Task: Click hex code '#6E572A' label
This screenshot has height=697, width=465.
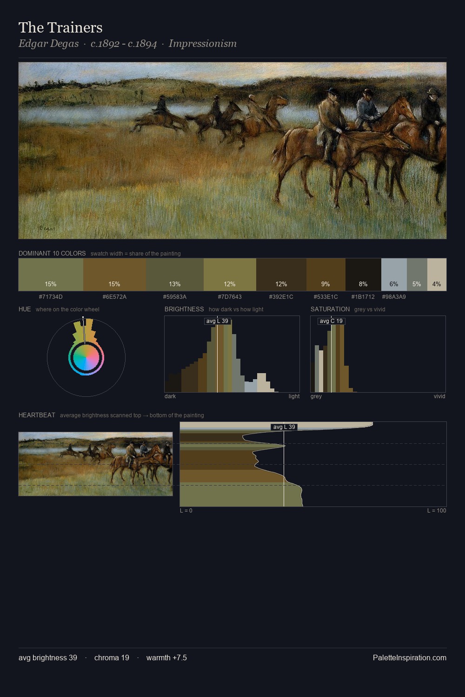Action: tap(114, 296)
